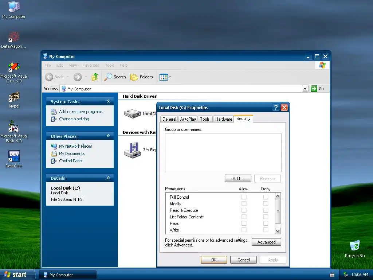
Task: Open Add or remove programs link
Action: point(81,112)
